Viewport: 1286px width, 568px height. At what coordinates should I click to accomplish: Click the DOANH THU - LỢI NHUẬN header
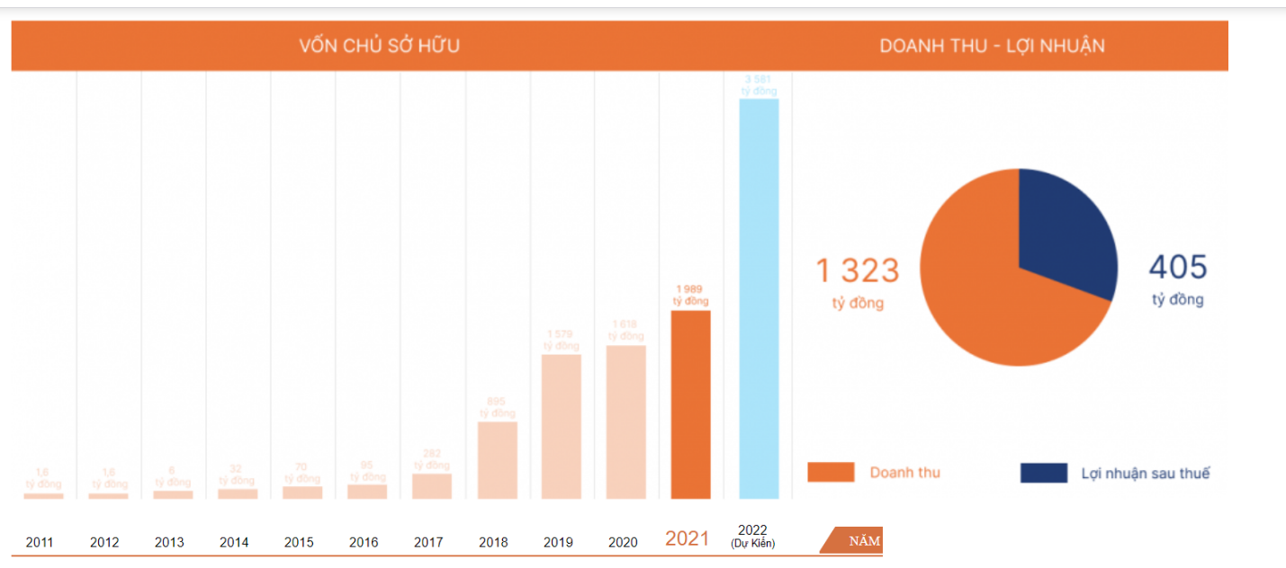(992, 46)
